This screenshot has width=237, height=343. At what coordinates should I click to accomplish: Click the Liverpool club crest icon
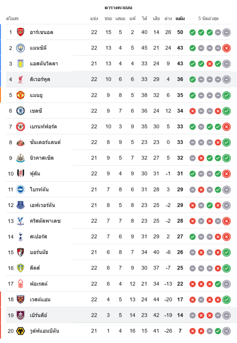point(21,80)
